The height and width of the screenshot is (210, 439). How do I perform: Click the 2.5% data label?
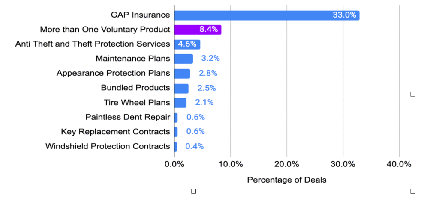[206, 88]
